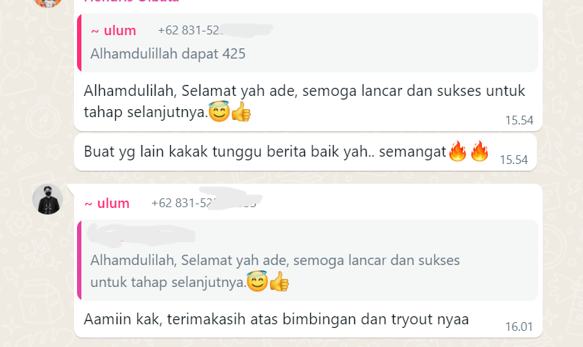This screenshot has height=347, width=583.
Task: Click thumbs up emoji in quoted reply
Action: click(x=279, y=282)
